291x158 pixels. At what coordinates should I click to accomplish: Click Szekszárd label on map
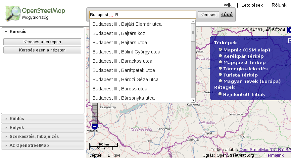click(x=164, y=129)
